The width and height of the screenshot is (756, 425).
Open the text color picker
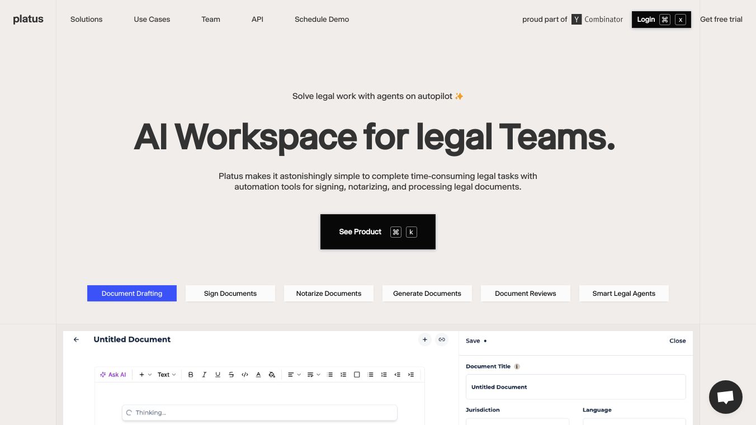(258, 375)
